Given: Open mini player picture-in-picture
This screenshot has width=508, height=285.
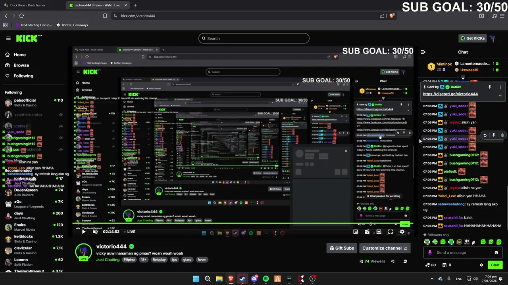Looking at the screenshot, I should (x=356, y=232).
